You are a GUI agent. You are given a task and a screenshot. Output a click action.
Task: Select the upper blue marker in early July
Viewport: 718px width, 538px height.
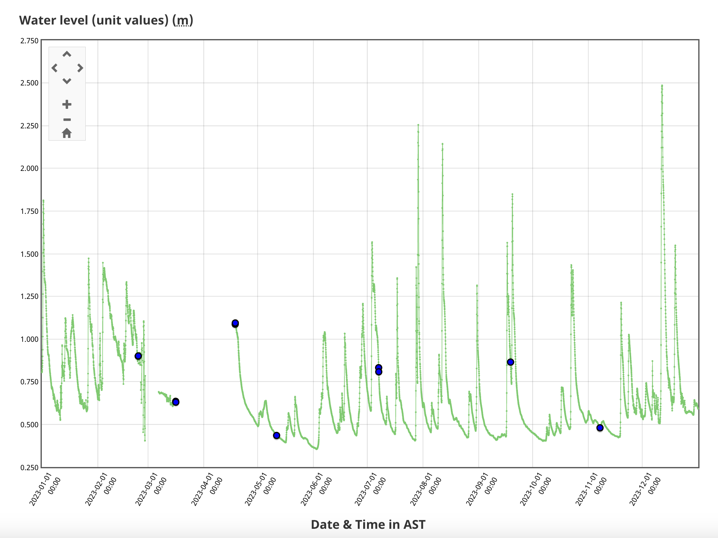point(379,367)
